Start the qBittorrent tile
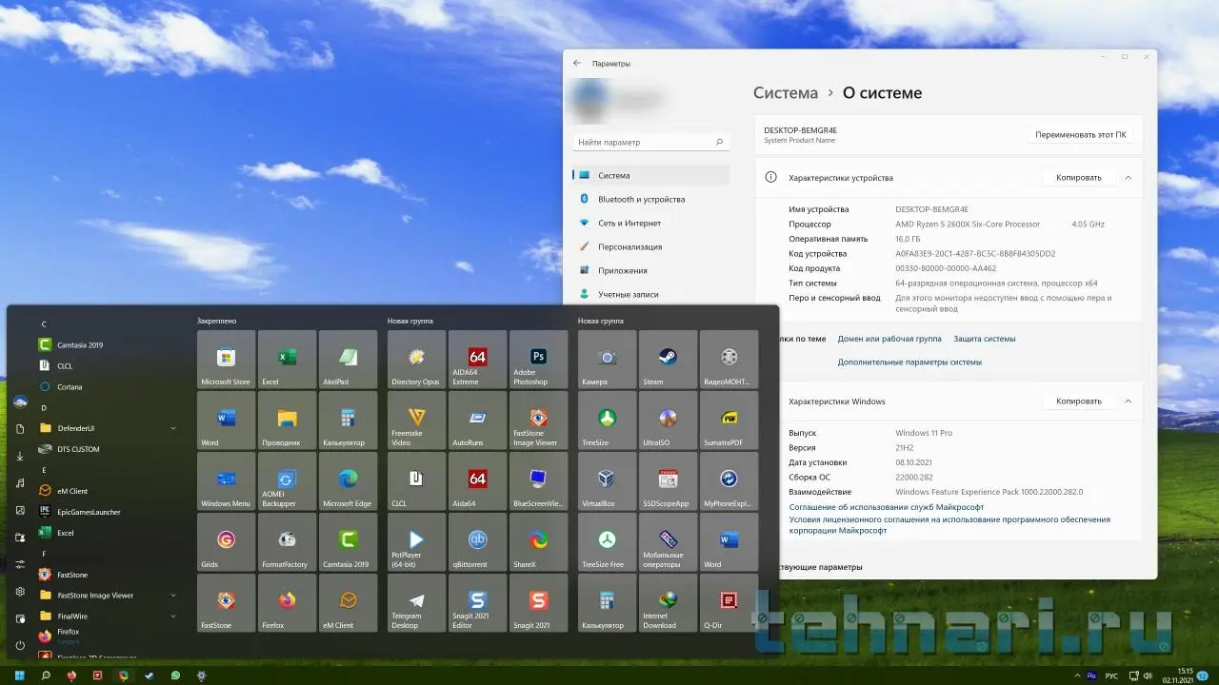1219x685 pixels. pyautogui.click(x=477, y=542)
